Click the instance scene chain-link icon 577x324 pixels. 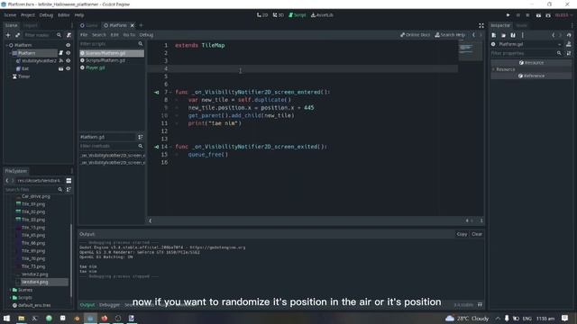click(18, 35)
